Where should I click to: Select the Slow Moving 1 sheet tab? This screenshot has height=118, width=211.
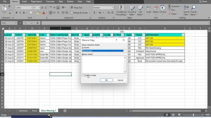click(48, 111)
